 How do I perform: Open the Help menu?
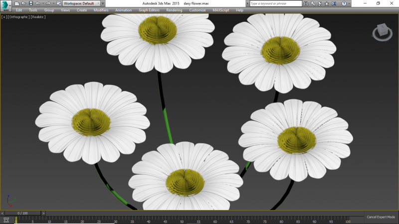tap(239, 10)
